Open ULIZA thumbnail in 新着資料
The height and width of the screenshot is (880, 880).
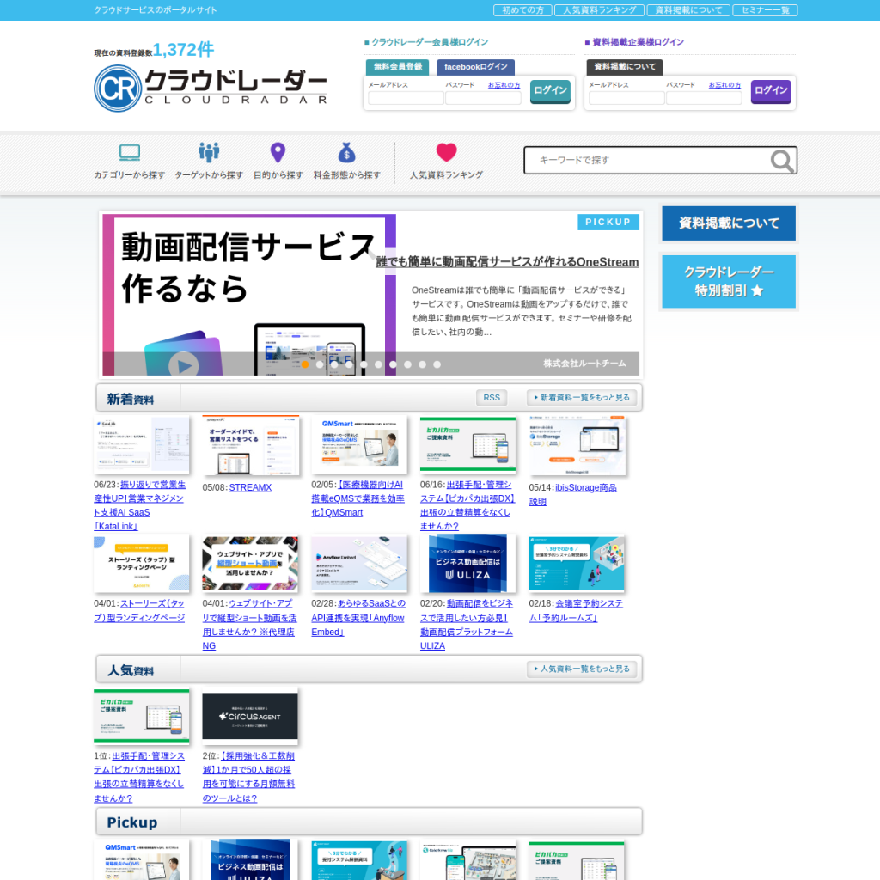pos(467,564)
